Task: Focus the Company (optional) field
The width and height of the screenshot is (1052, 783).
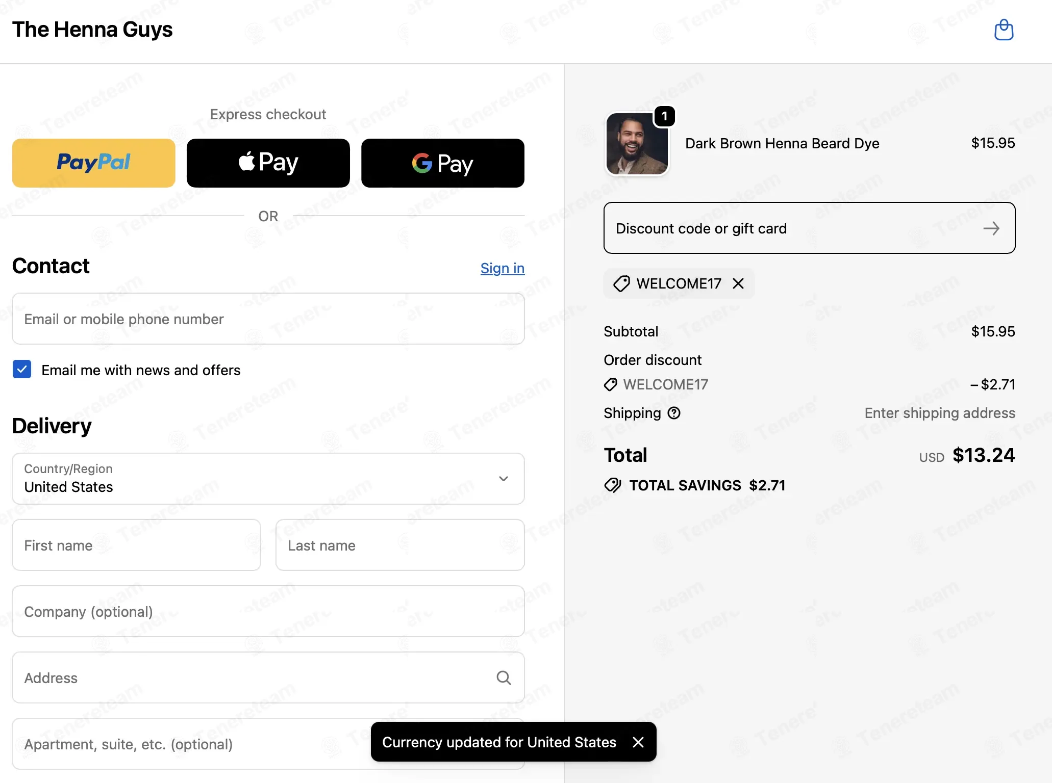Action: tap(268, 611)
